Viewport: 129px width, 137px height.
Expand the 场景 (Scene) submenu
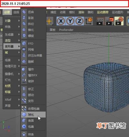pos(12,60)
